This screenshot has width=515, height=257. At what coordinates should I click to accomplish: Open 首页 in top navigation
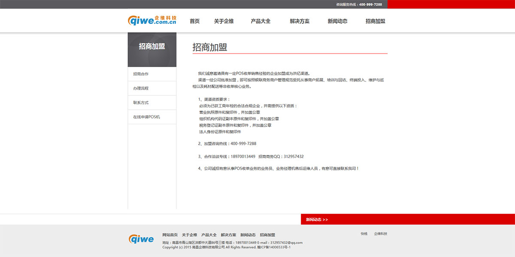(x=194, y=21)
